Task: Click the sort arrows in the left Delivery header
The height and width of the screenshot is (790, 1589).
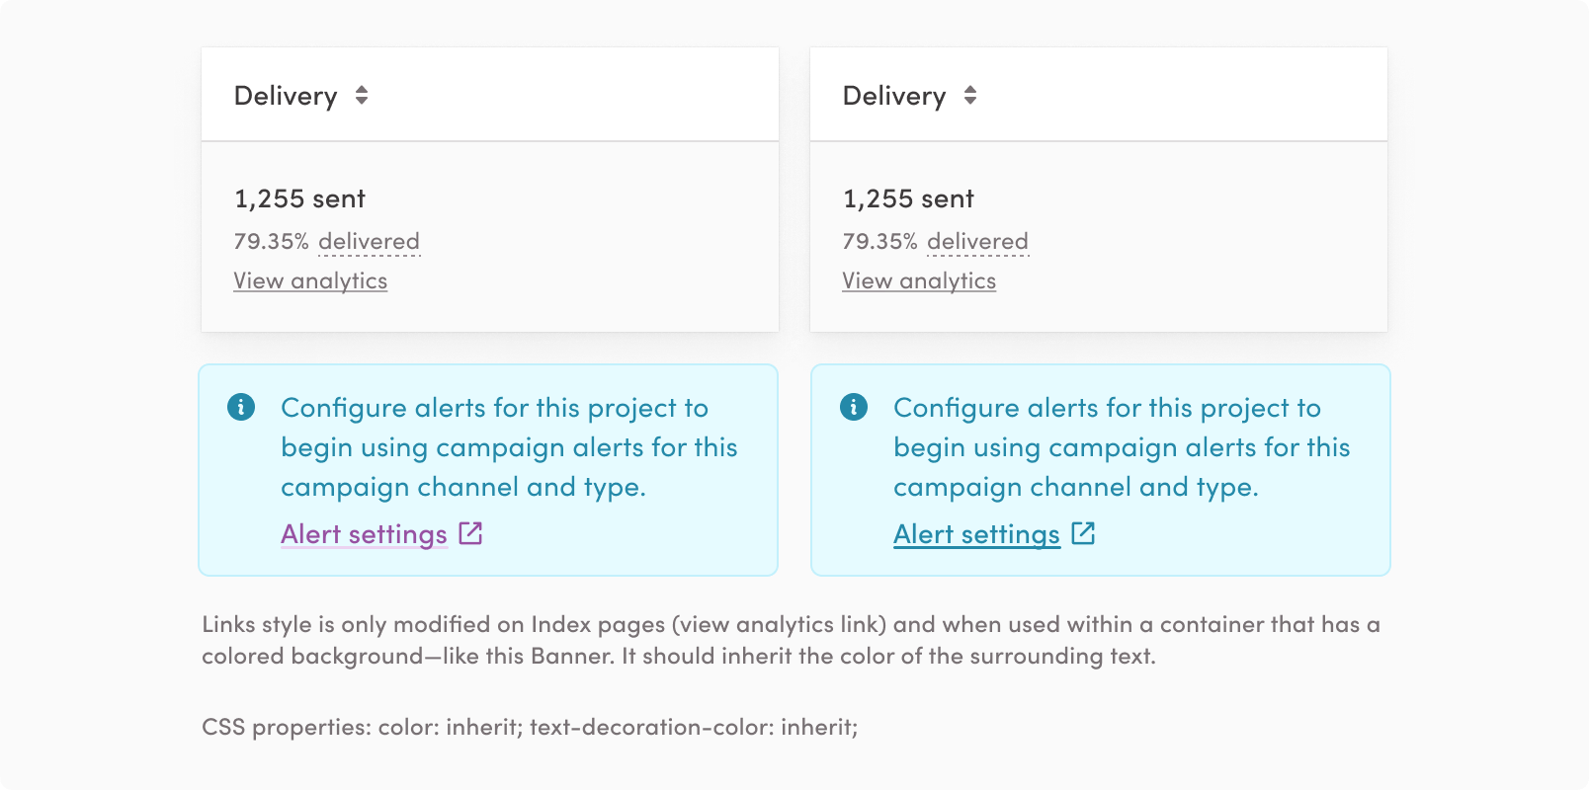Action: [x=362, y=95]
